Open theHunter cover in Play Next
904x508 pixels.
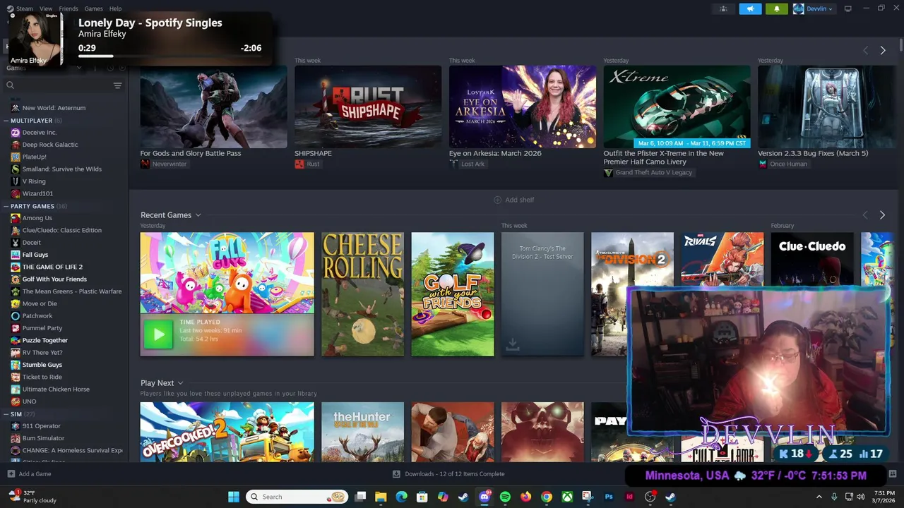(x=363, y=432)
